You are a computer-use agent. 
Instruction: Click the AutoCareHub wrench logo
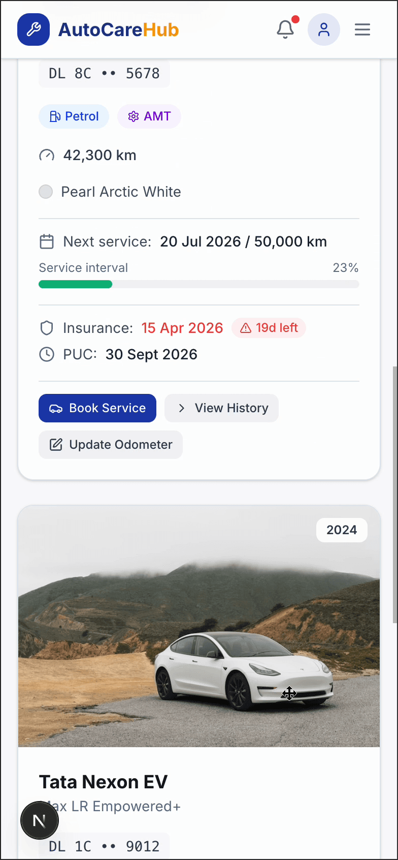(x=34, y=29)
